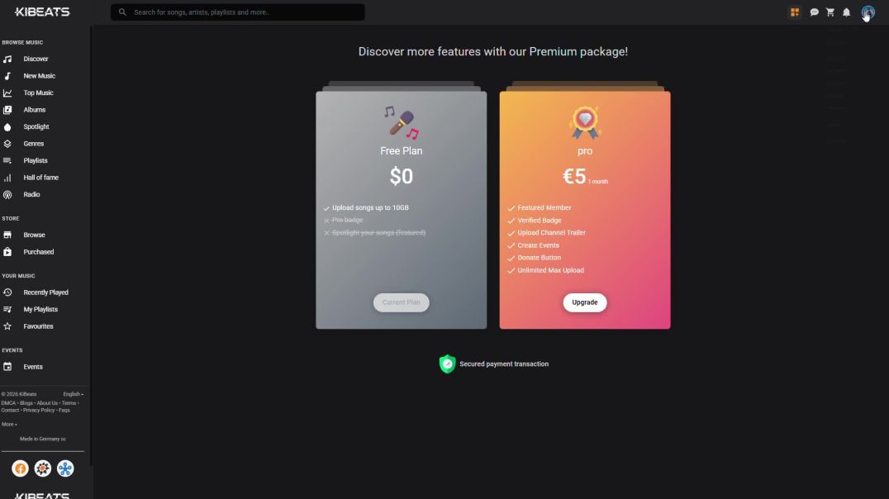
Task: Expand the English language dropdown
Action: 73,394
